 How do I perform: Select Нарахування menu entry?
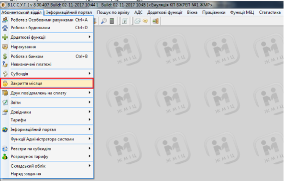coord(47,47)
